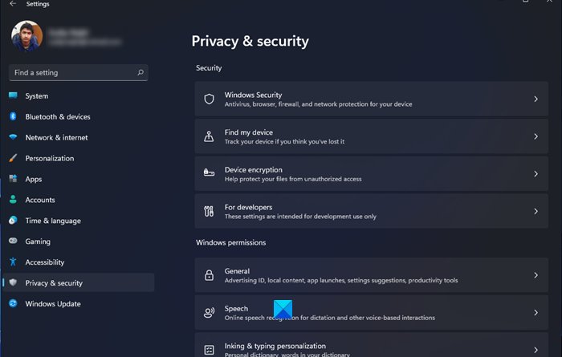Select Privacy & security in sidebar
This screenshot has height=357, width=562.
[x=79, y=283]
